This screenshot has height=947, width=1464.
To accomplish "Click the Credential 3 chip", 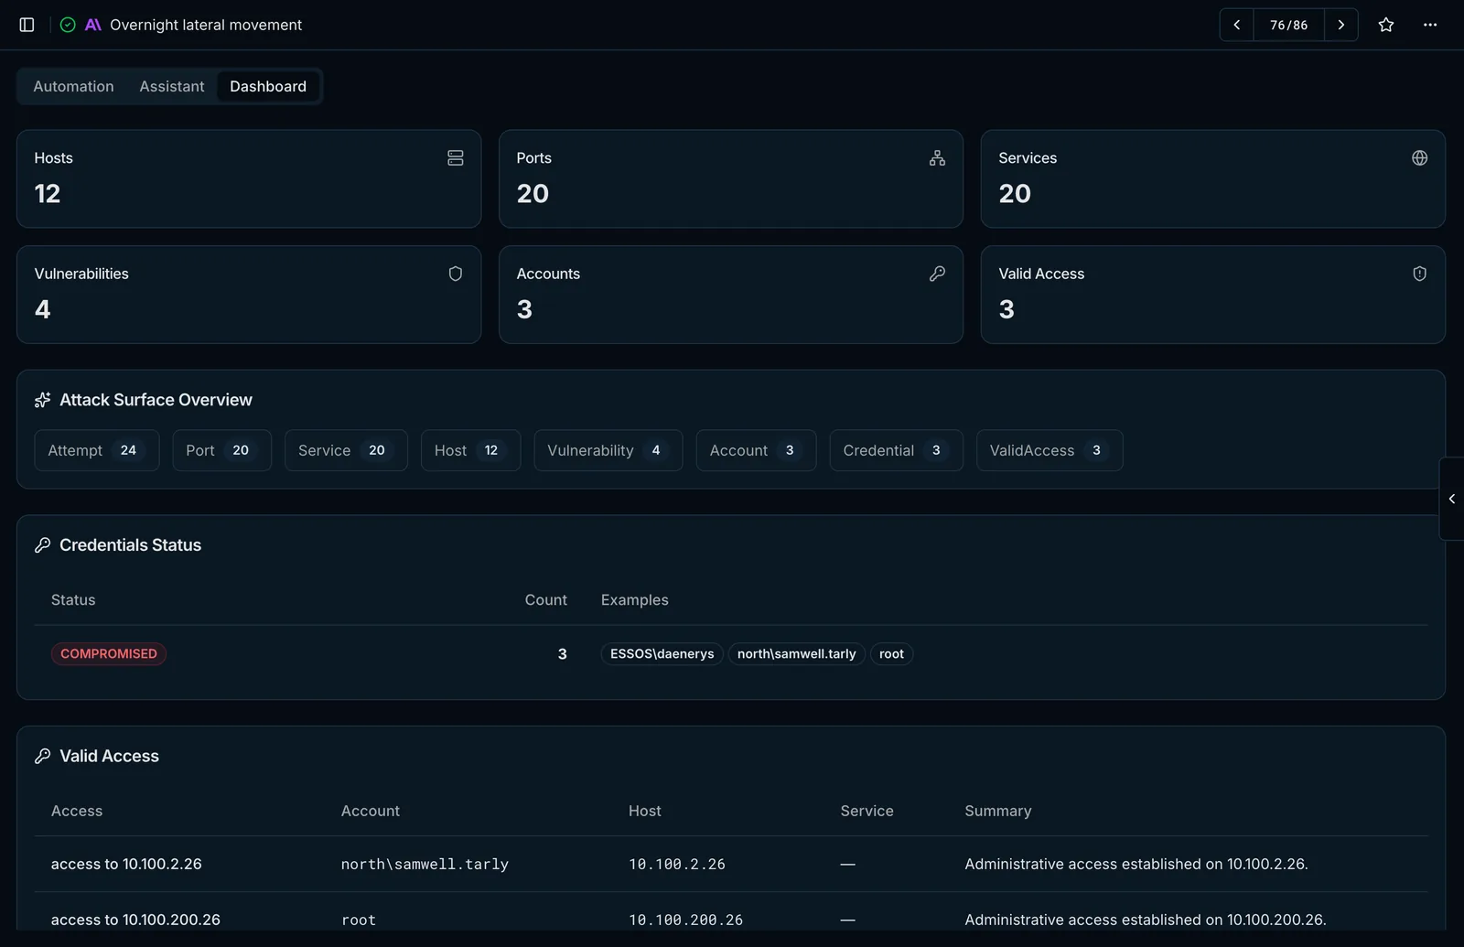I will coord(896,450).
